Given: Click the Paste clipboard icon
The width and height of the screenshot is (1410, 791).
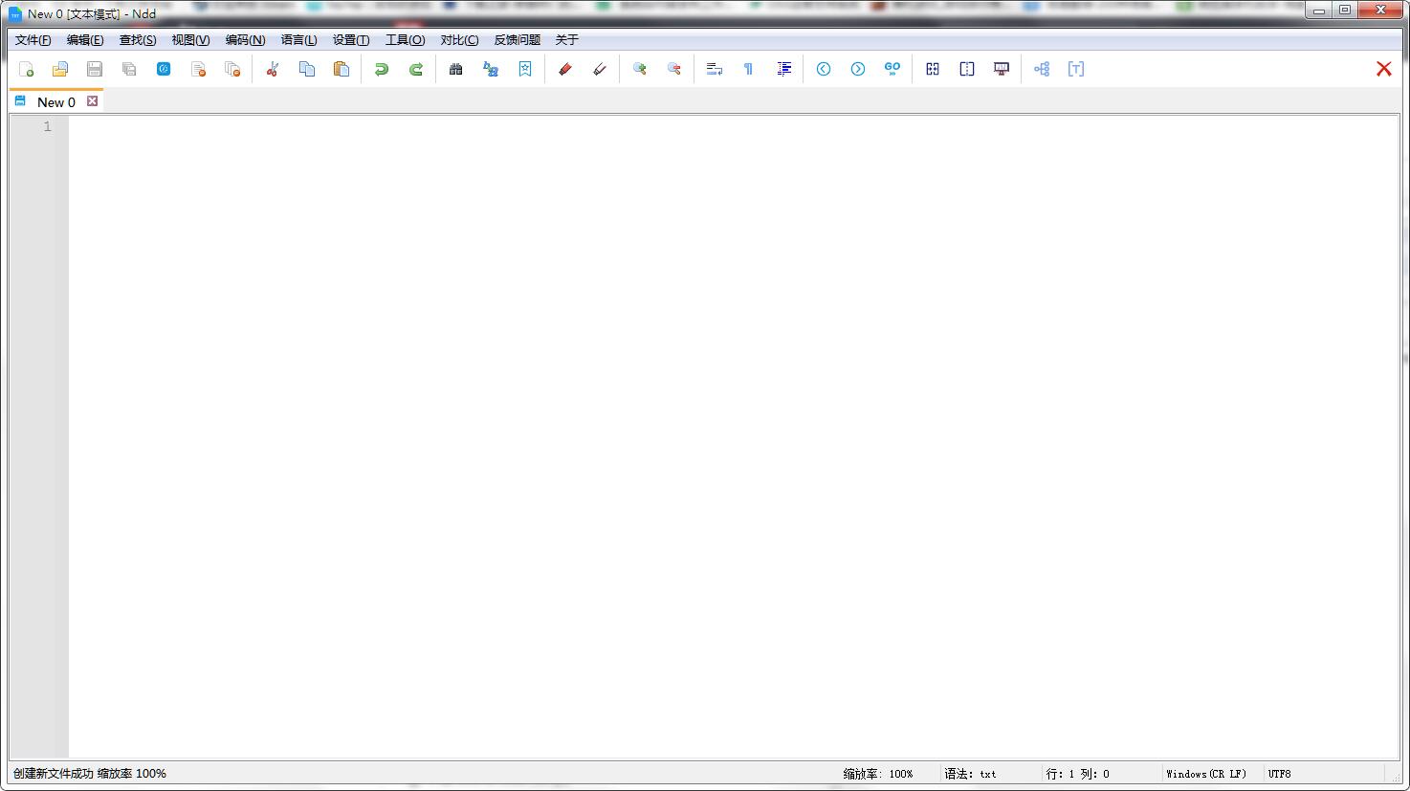Looking at the screenshot, I should pos(341,69).
